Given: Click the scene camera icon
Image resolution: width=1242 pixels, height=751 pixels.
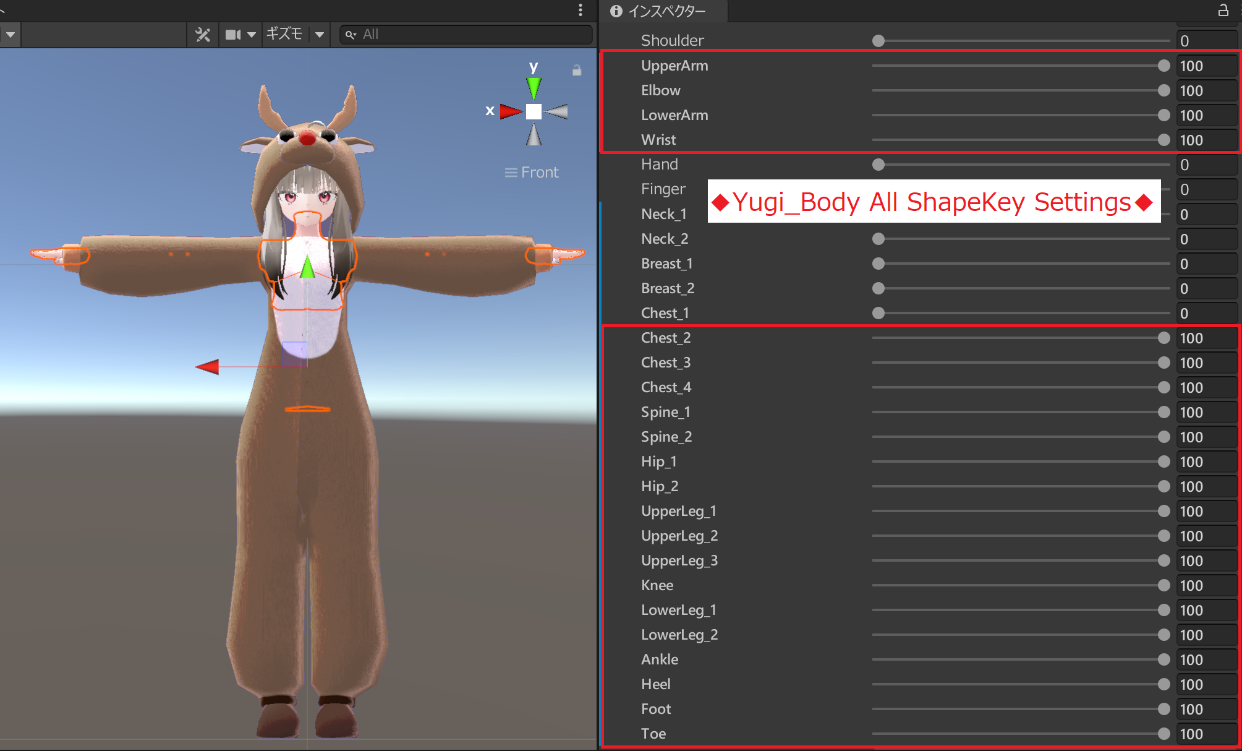Looking at the screenshot, I should coord(232,35).
